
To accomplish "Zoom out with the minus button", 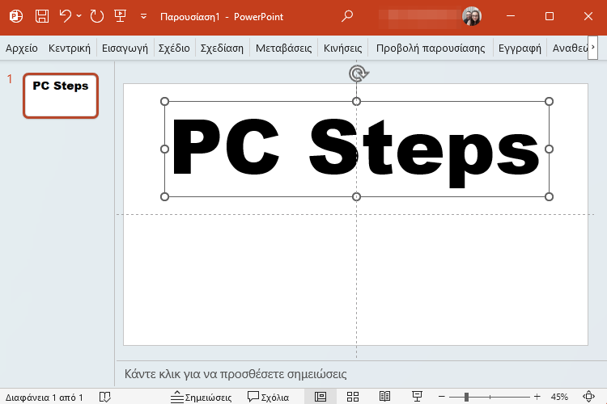I will coord(442,397).
